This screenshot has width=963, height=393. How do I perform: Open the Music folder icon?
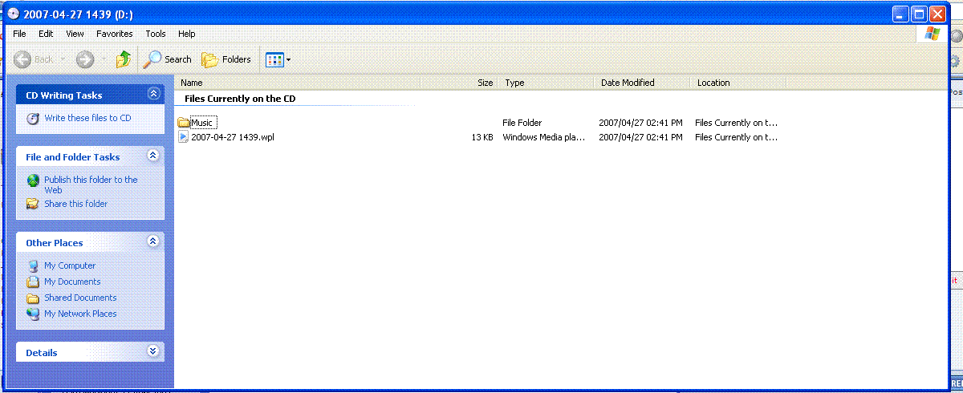tap(184, 123)
